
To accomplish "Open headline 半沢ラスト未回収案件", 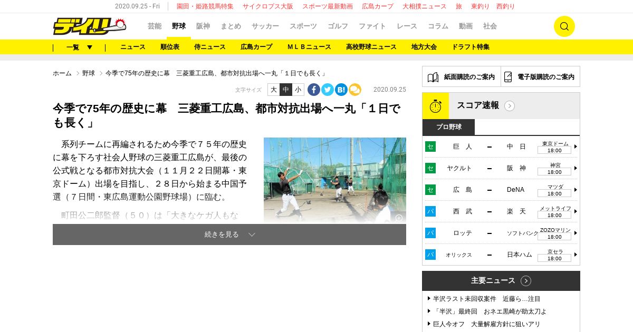I will [x=487, y=299].
